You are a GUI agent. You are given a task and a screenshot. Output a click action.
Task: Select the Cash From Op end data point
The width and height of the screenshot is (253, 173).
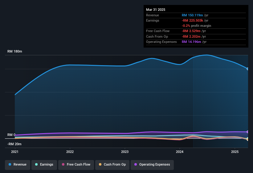(x=248, y=139)
